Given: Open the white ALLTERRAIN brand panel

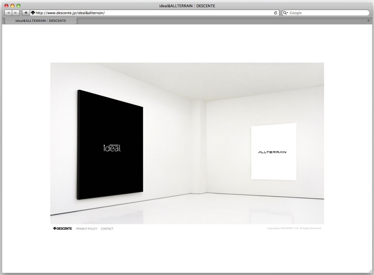Looking at the screenshot, I should [274, 152].
